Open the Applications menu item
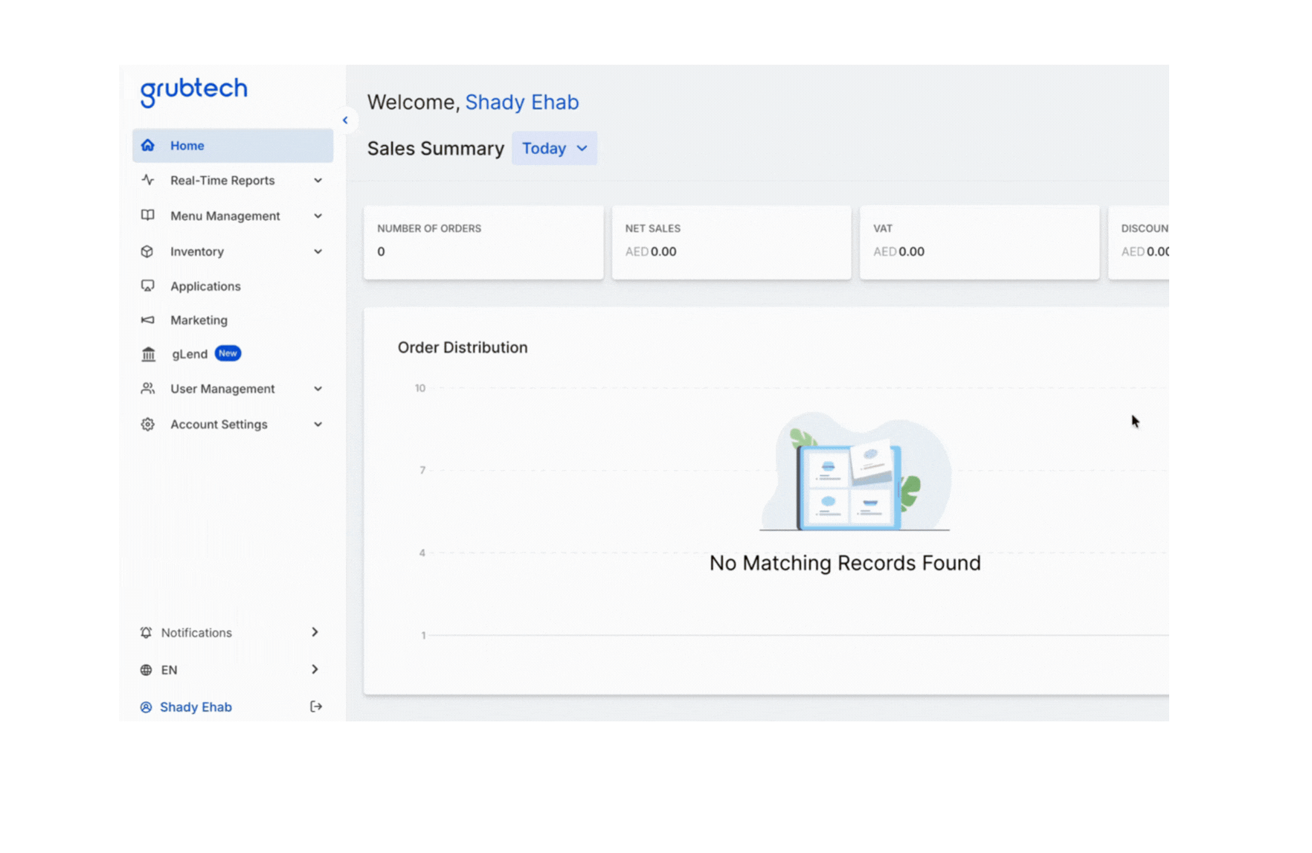The image size is (1312, 853). 205,286
